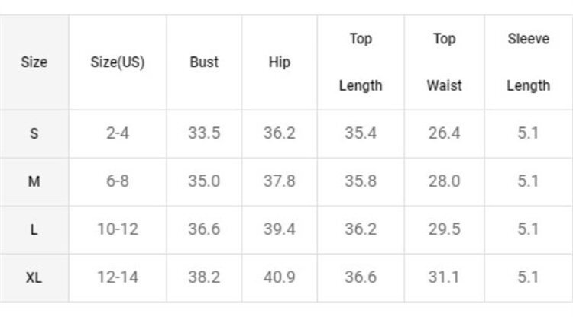
Task: Click the 10-12 US size cell
Action: pos(117,229)
